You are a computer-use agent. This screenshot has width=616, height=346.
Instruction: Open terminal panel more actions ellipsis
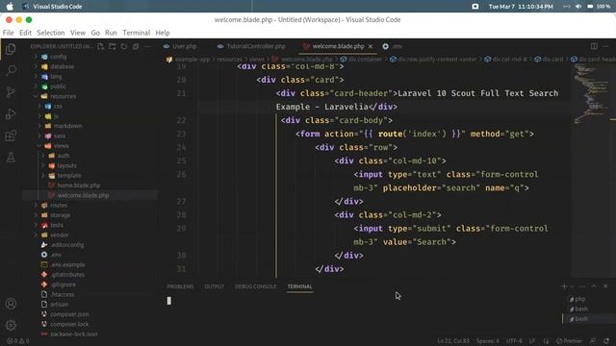click(582, 286)
